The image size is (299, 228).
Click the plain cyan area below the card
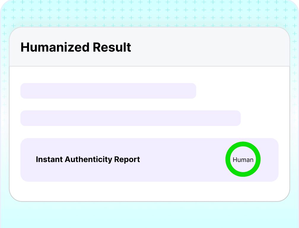point(149,215)
